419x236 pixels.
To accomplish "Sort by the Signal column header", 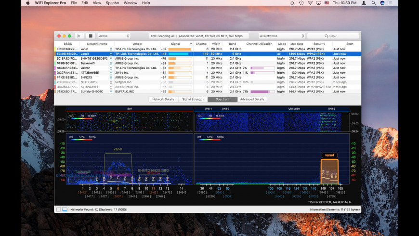I will coord(176,44).
